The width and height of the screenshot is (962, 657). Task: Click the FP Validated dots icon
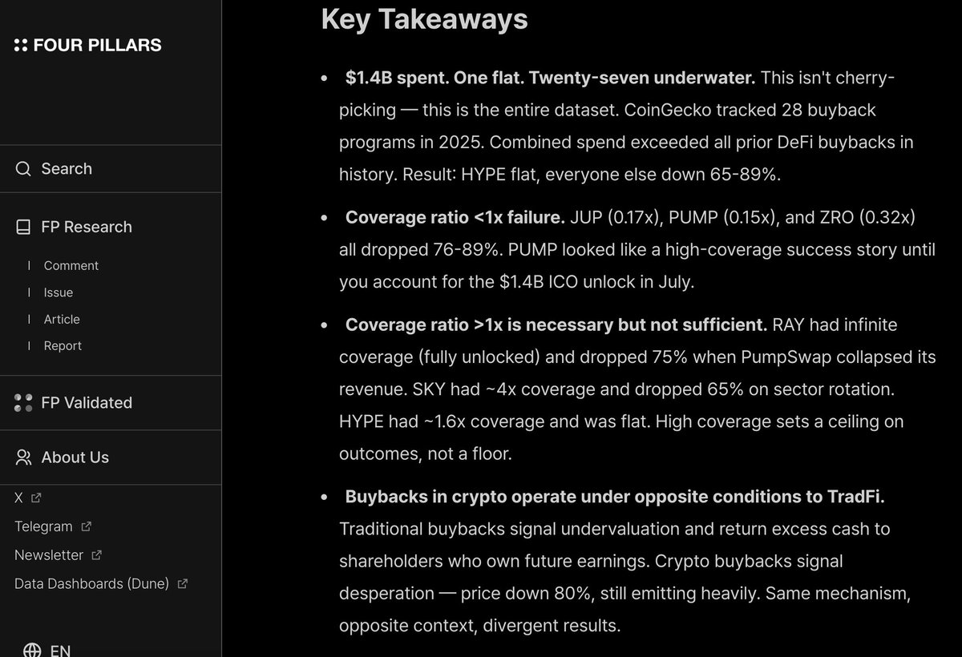pyautogui.click(x=24, y=403)
